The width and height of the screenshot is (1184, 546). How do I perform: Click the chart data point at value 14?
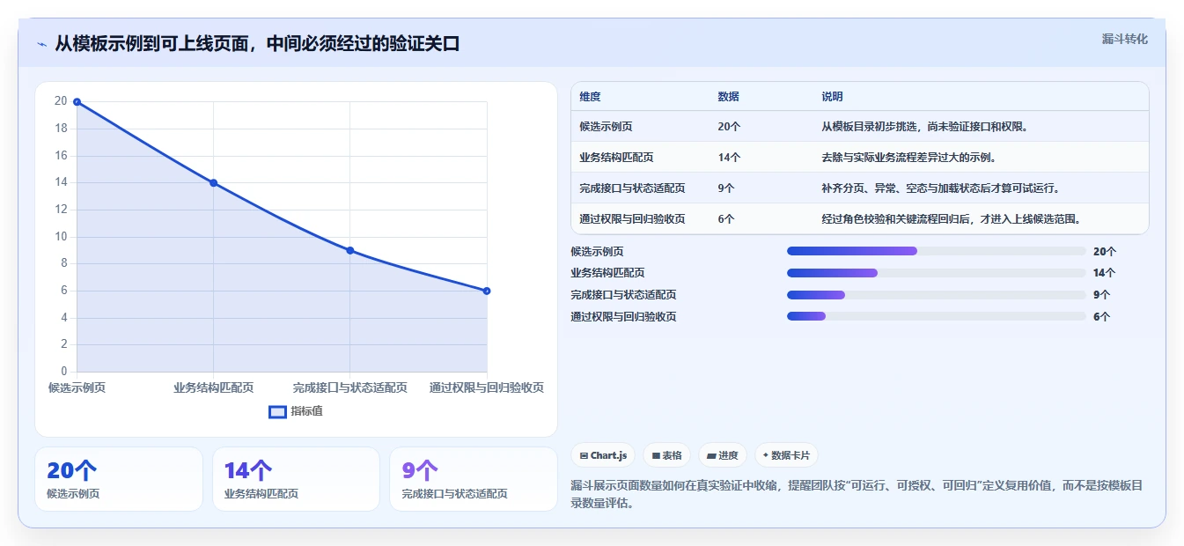213,183
